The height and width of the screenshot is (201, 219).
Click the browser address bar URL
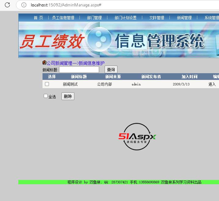pos(66,5)
